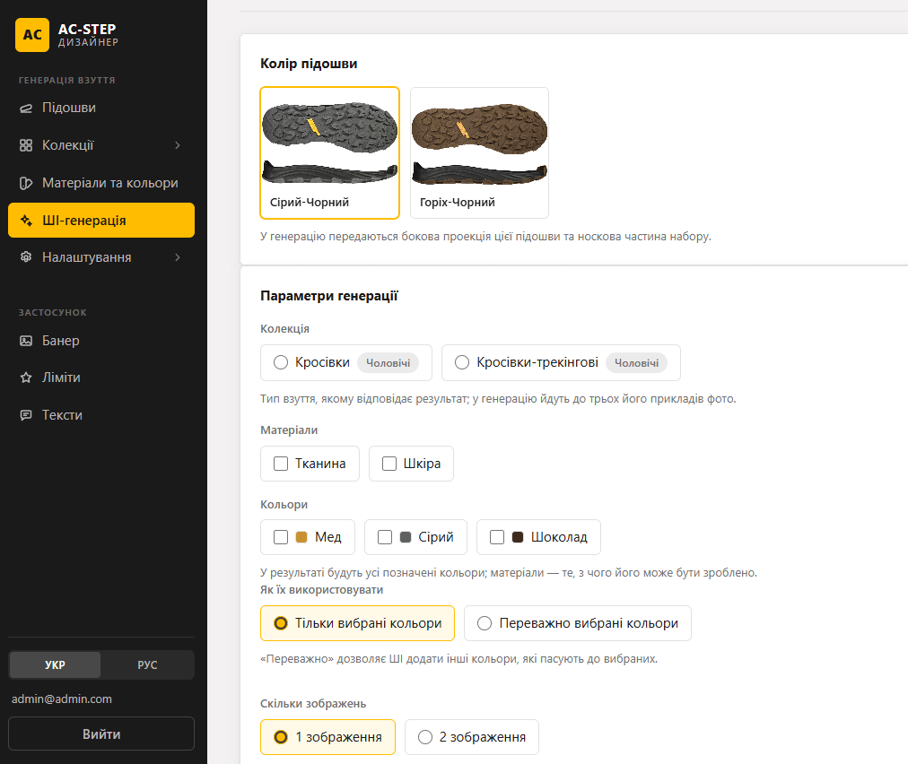Choose Переважно вибрані кольори option
Viewport: 908px width, 764px height.
pos(577,623)
